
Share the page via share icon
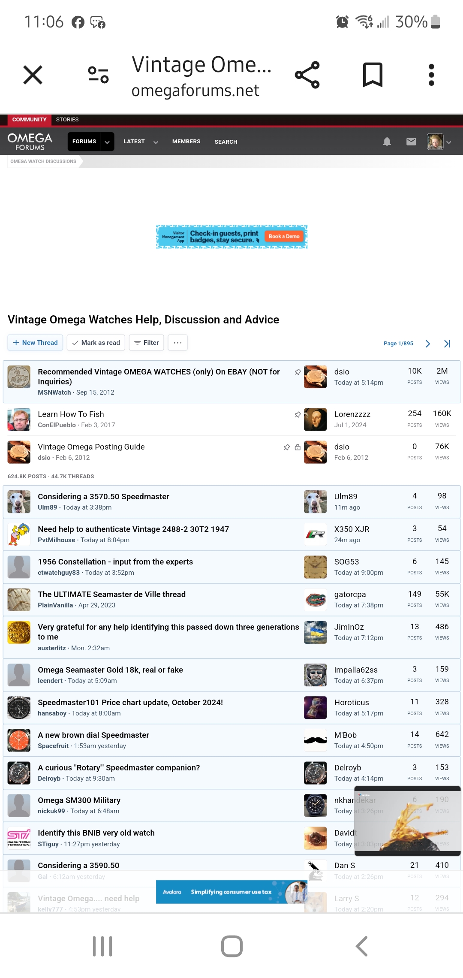pos(307,75)
